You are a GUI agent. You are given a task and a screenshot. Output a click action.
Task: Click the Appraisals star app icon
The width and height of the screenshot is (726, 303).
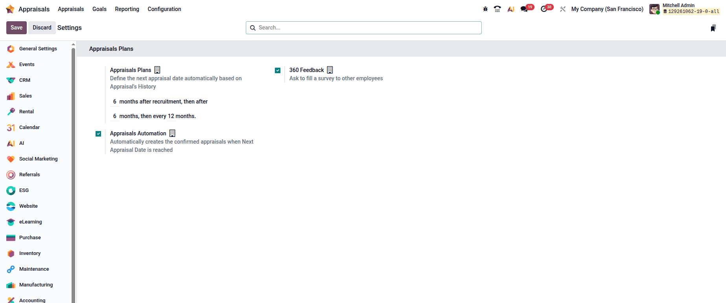click(10, 9)
